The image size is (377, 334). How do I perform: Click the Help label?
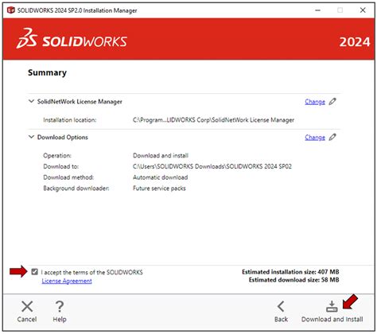tap(60, 319)
